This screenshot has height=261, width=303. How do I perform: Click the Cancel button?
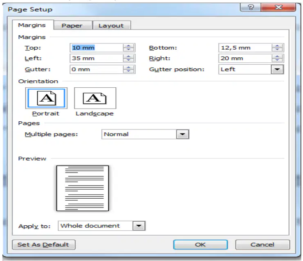(x=263, y=245)
